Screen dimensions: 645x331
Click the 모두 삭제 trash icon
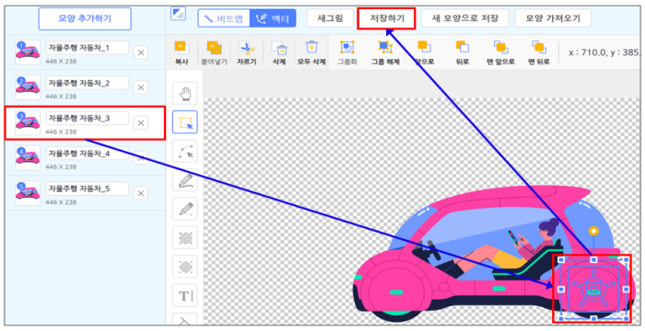311,48
